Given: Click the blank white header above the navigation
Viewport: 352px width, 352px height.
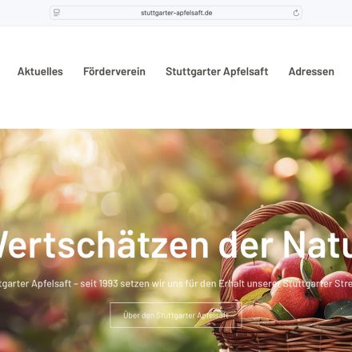Looking at the screenshot, I should coord(176,42).
